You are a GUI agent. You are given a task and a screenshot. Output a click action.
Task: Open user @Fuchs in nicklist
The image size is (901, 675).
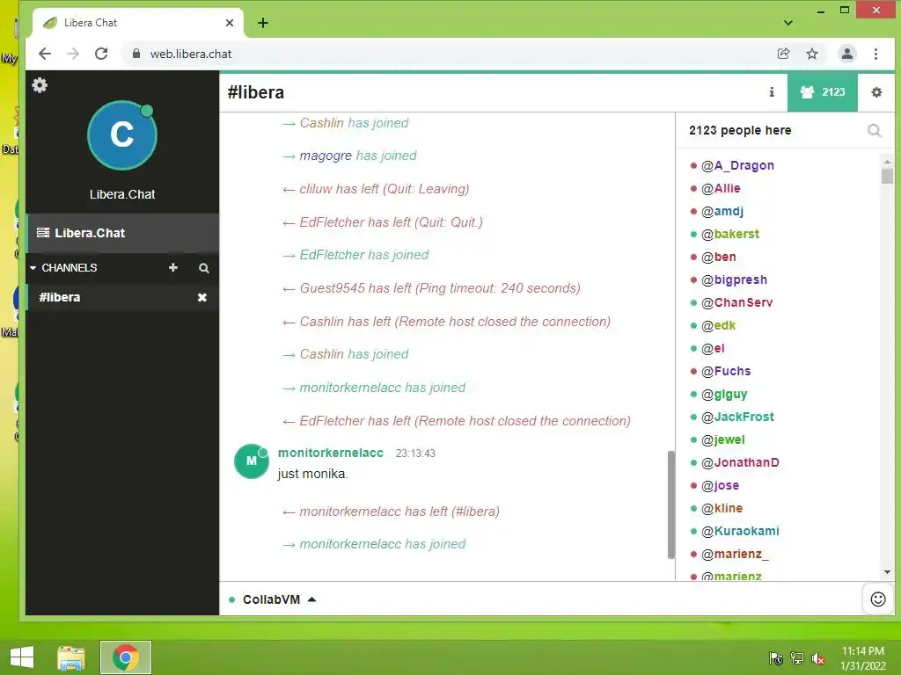(x=726, y=372)
